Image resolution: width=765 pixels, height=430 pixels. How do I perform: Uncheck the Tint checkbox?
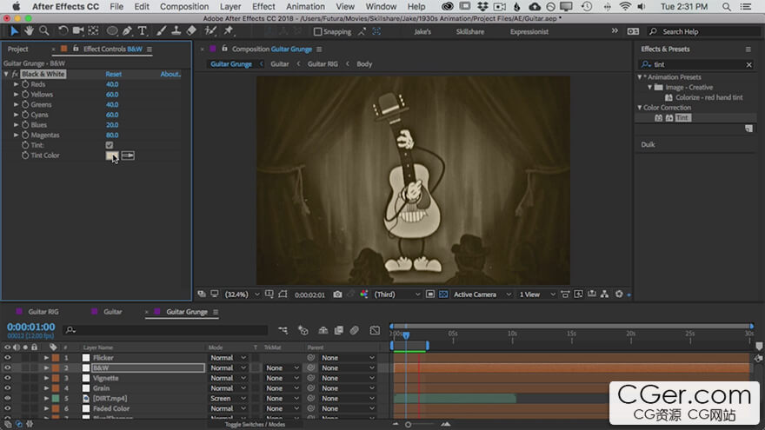(110, 145)
